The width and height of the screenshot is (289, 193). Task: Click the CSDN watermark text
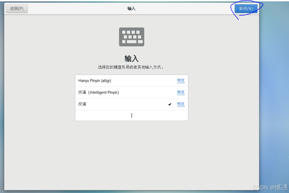pos(261,187)
